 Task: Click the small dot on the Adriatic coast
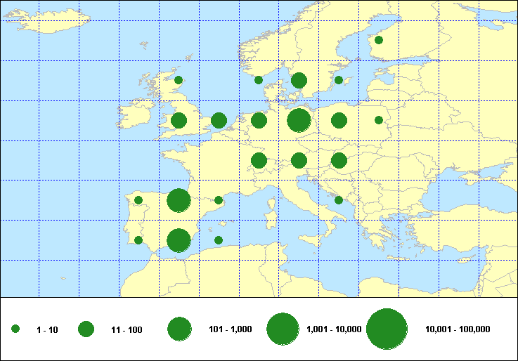point(339,200)
